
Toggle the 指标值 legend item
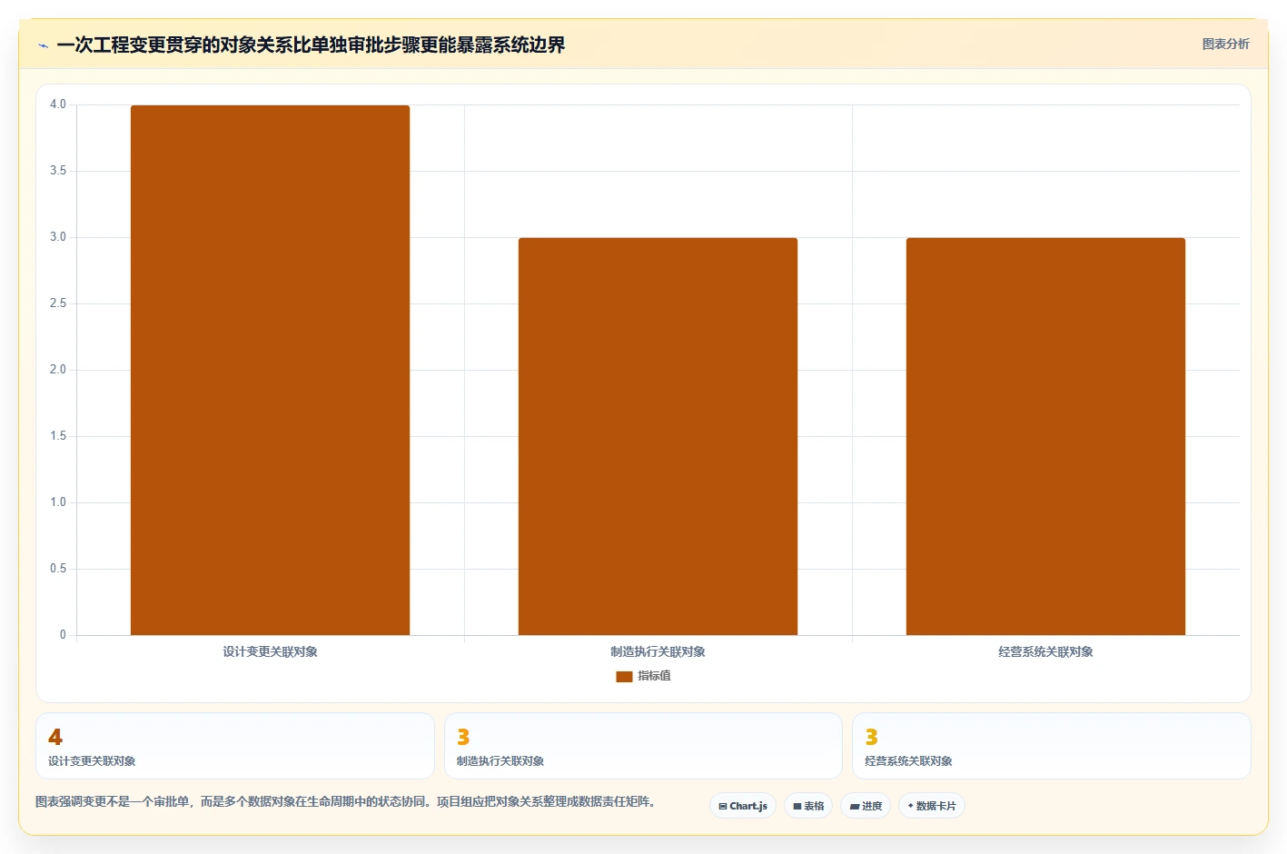[643, 676]
